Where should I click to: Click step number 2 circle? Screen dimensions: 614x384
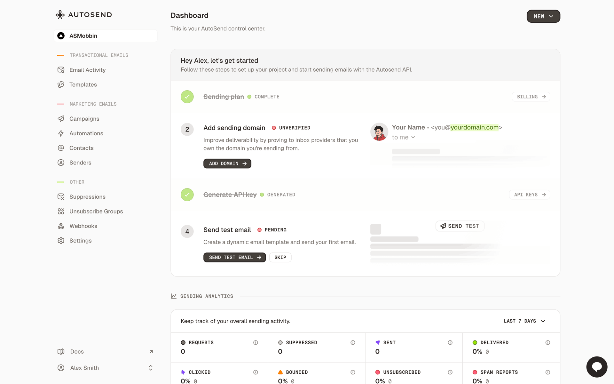coord(187,130)
